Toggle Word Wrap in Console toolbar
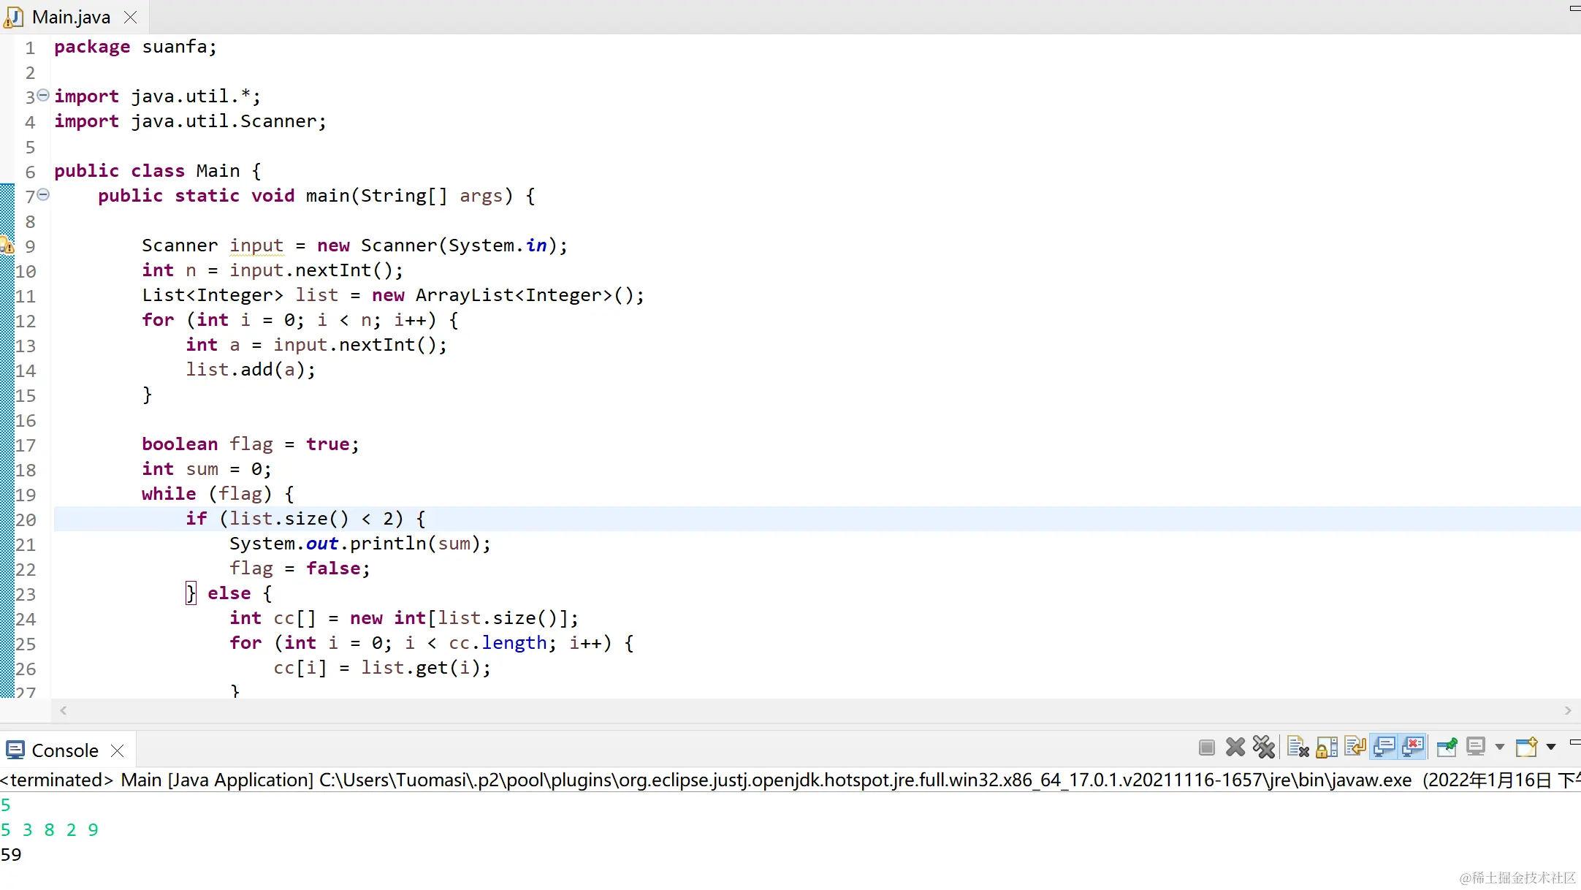This screenshot has width=1581, height=890. 1355,748
